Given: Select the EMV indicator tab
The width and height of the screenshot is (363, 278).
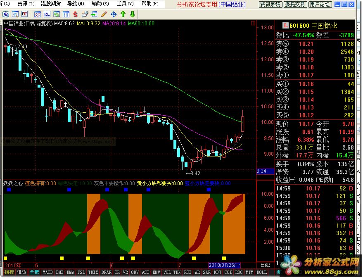Looking at the screenshot, I should click(x=156, y=272).
